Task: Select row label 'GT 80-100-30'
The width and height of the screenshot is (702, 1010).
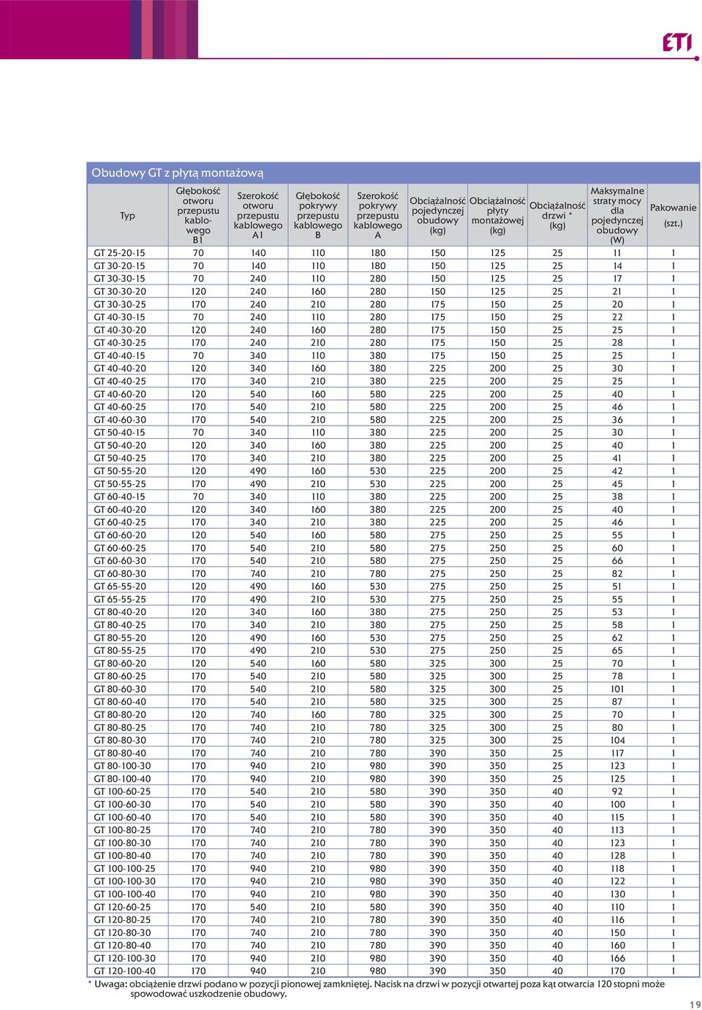Action: point(122,766)
